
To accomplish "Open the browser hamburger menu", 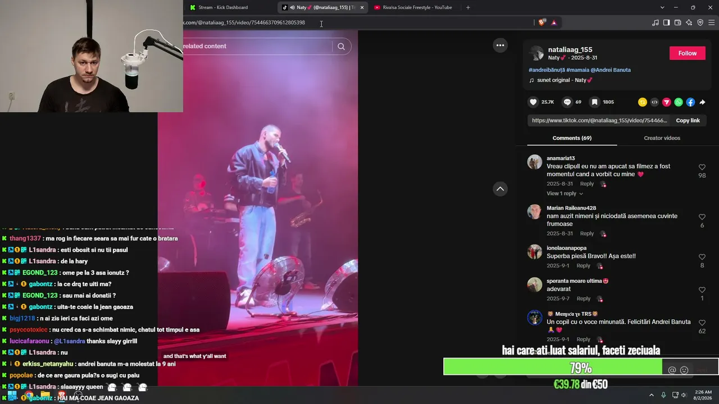I will (x=712, y=22).
